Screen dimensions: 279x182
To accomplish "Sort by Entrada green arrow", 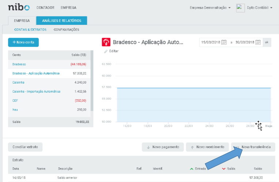I will click(x=192, y=169).
